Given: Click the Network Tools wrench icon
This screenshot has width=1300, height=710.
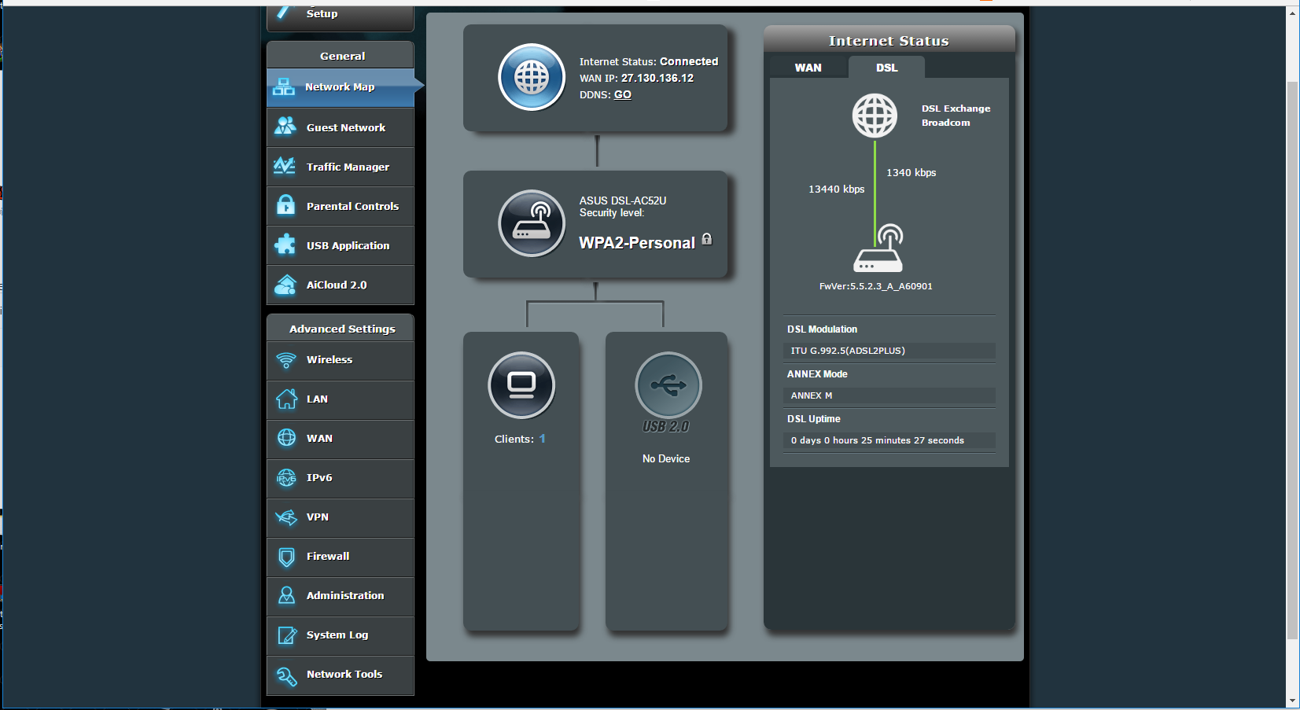Looking at the screenshot, I should pyautogui.click(x=286, y=675).
